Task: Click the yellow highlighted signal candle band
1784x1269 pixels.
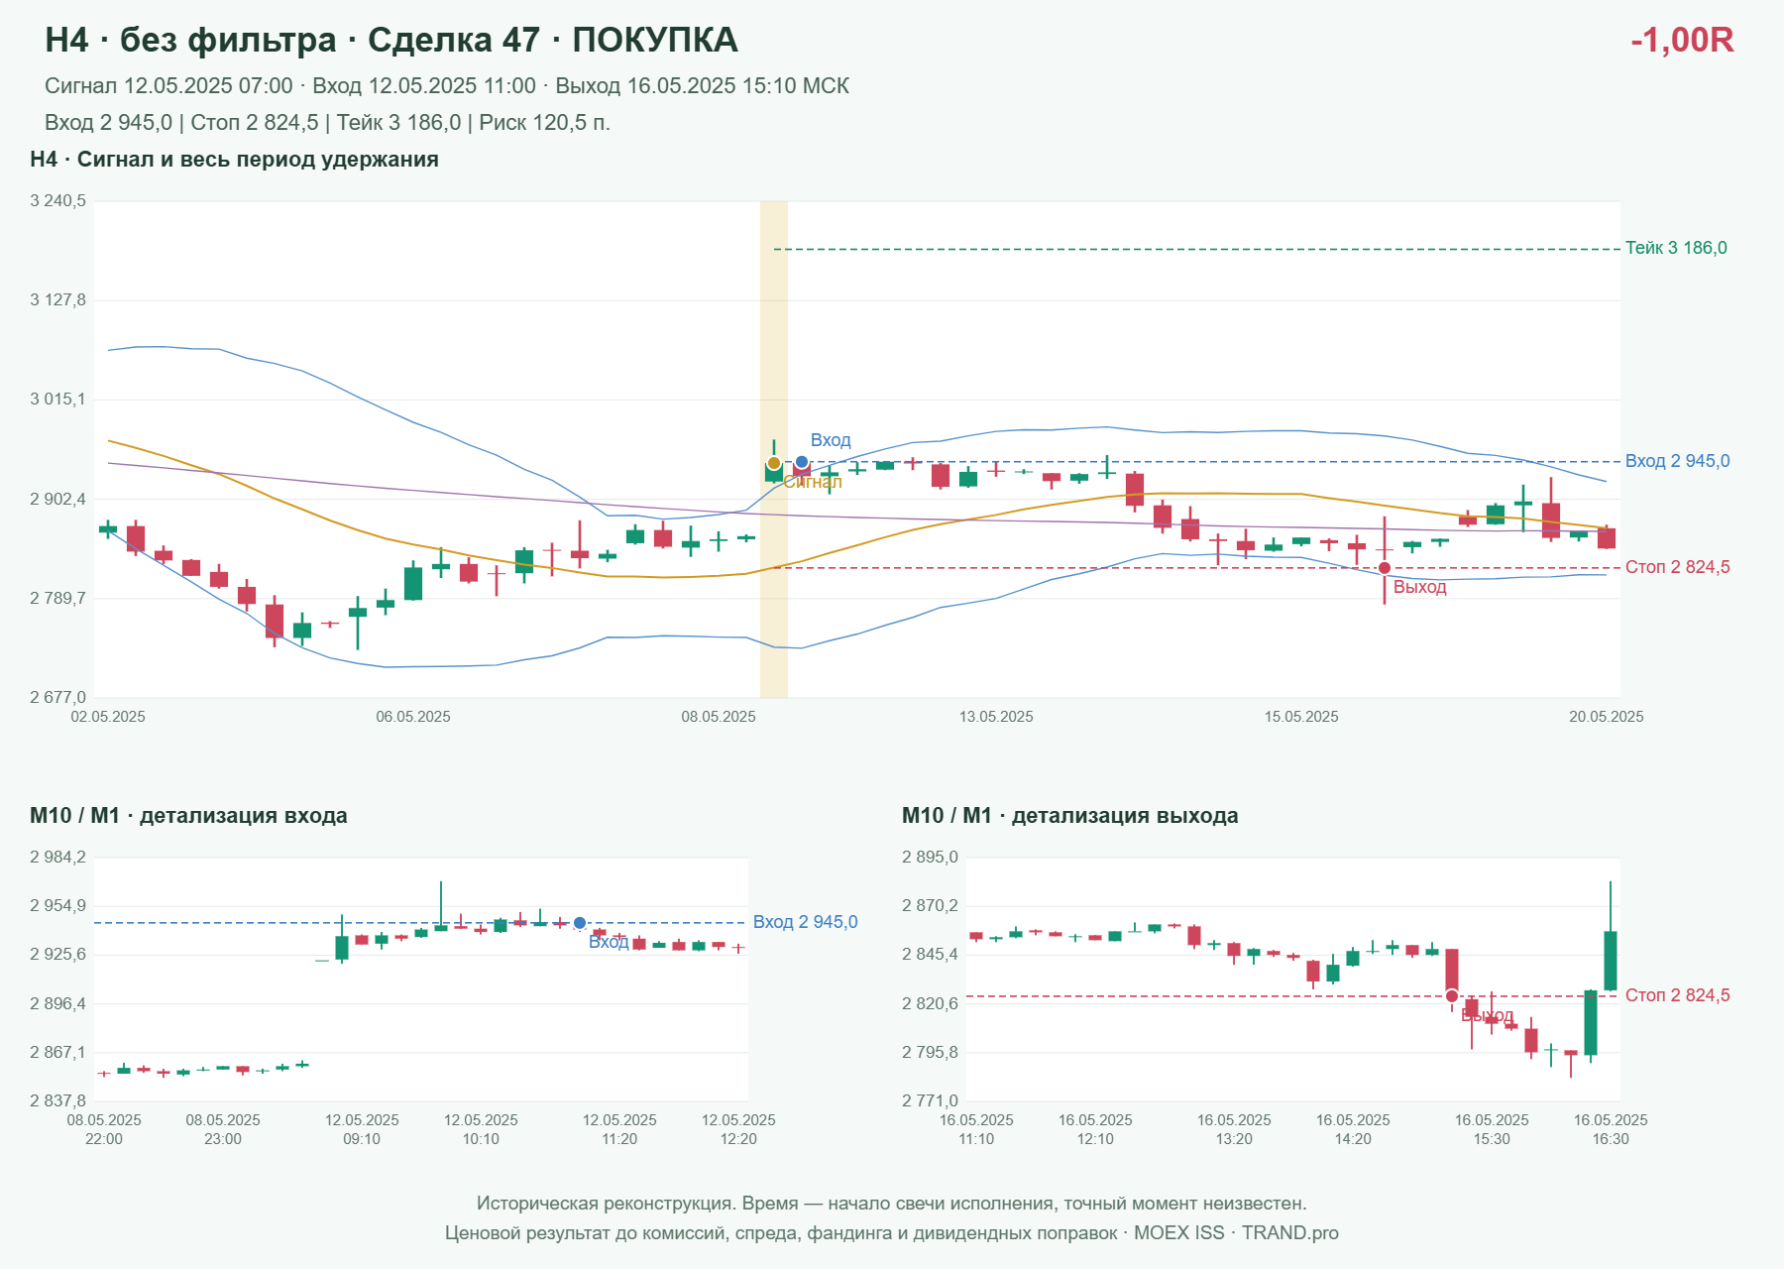Action: pos(774,449)
